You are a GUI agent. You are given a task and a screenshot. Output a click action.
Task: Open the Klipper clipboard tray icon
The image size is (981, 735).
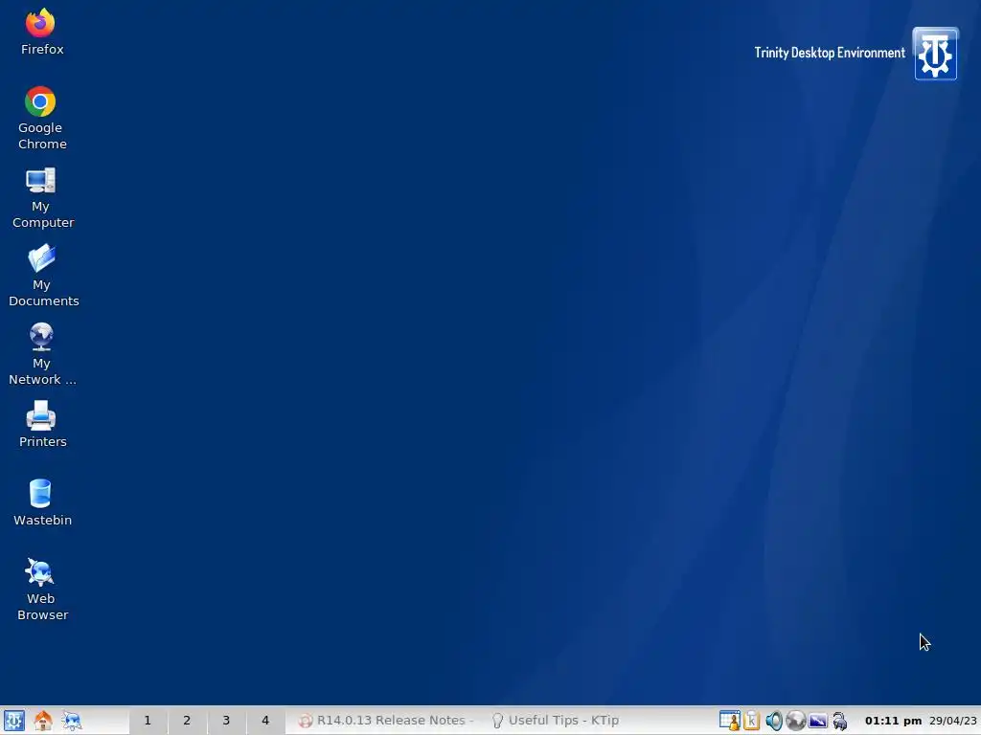point(752,721)
